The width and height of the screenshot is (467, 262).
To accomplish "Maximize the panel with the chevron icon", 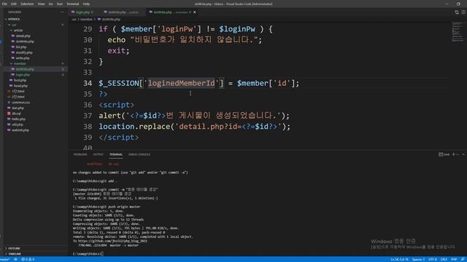I will [463, 154].
